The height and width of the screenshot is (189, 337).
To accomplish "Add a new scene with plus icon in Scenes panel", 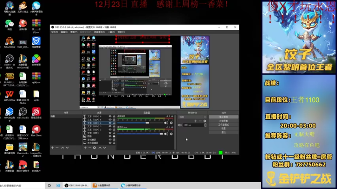I will tap(52, 148).
